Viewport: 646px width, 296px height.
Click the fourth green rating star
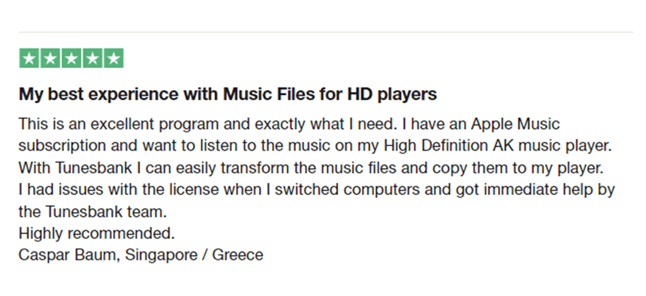coord(92,59)
